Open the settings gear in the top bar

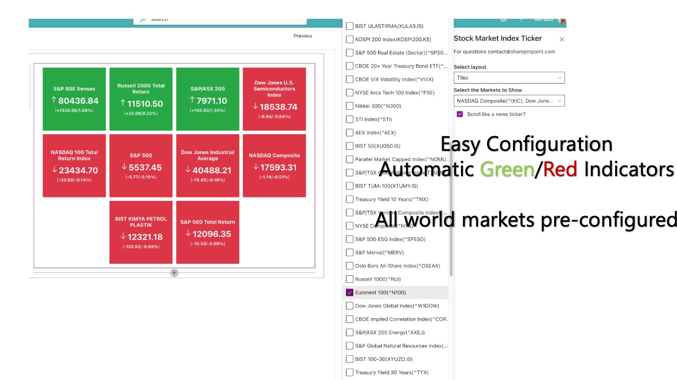(x=504, y=20)
